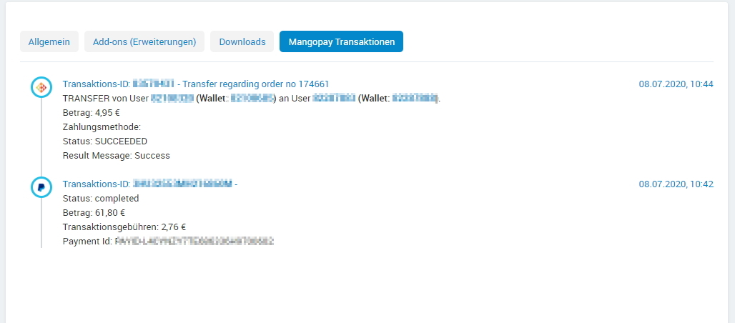Viewport: 735px width, 323px height.
Task: Click the TRANSFER von User line
Action: point(252,99)
